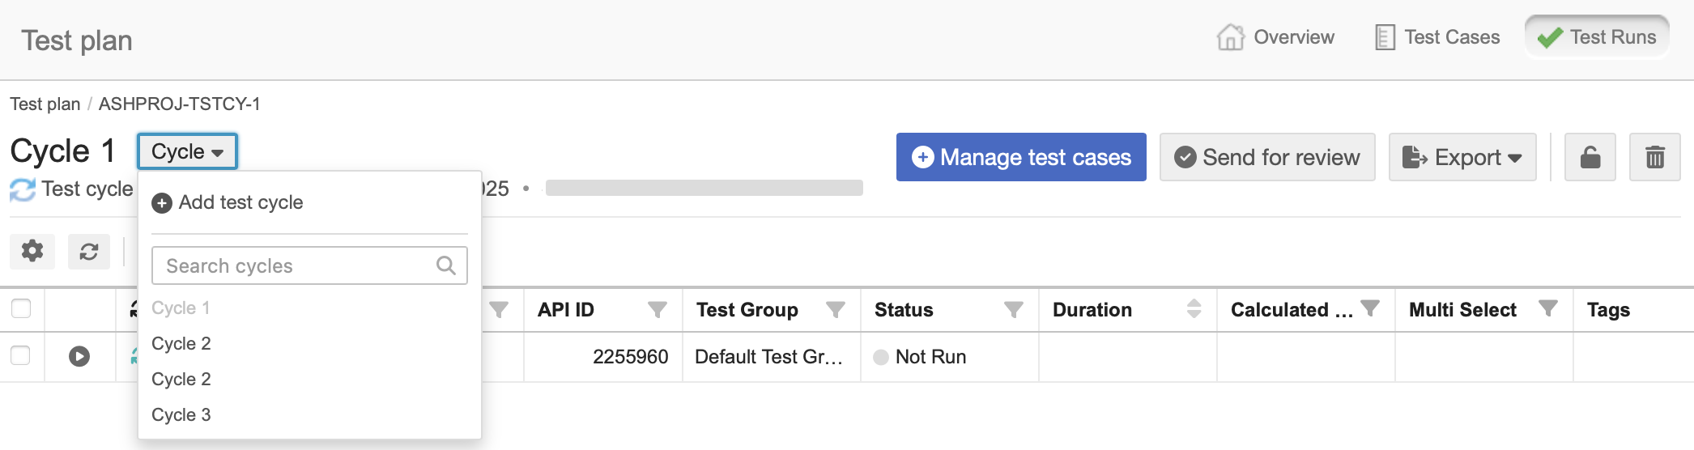The width and height of the screenshot is (1694, 450).
Task: Run test with the play icon
Action: (x=79, y=356)
